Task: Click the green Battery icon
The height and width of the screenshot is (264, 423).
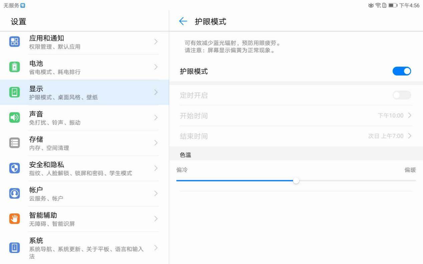Action: click(x=14, y=67)
